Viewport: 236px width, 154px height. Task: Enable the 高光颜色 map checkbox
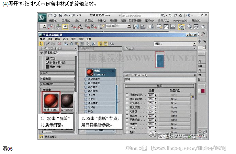pos(127,103)
